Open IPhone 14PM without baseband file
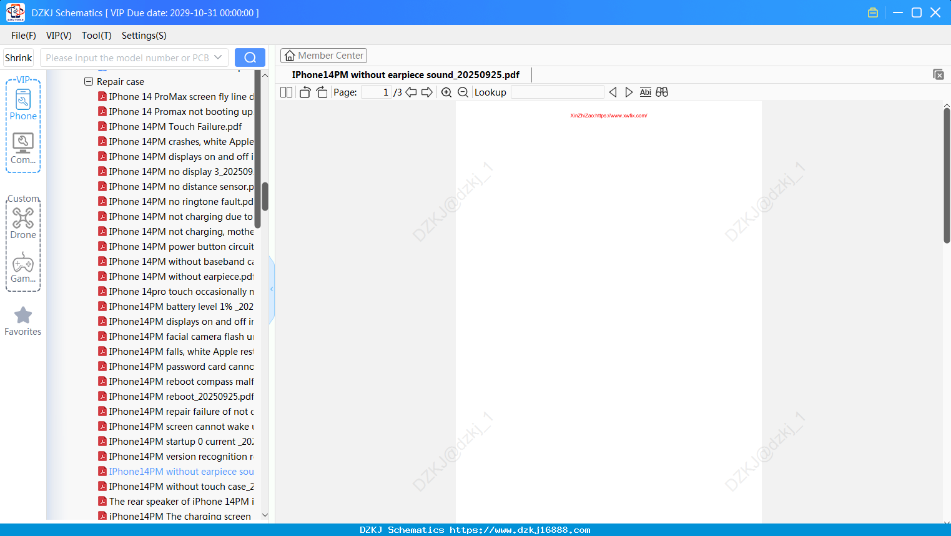The width and height of the screenshot is (951, 536). (176, 262)
